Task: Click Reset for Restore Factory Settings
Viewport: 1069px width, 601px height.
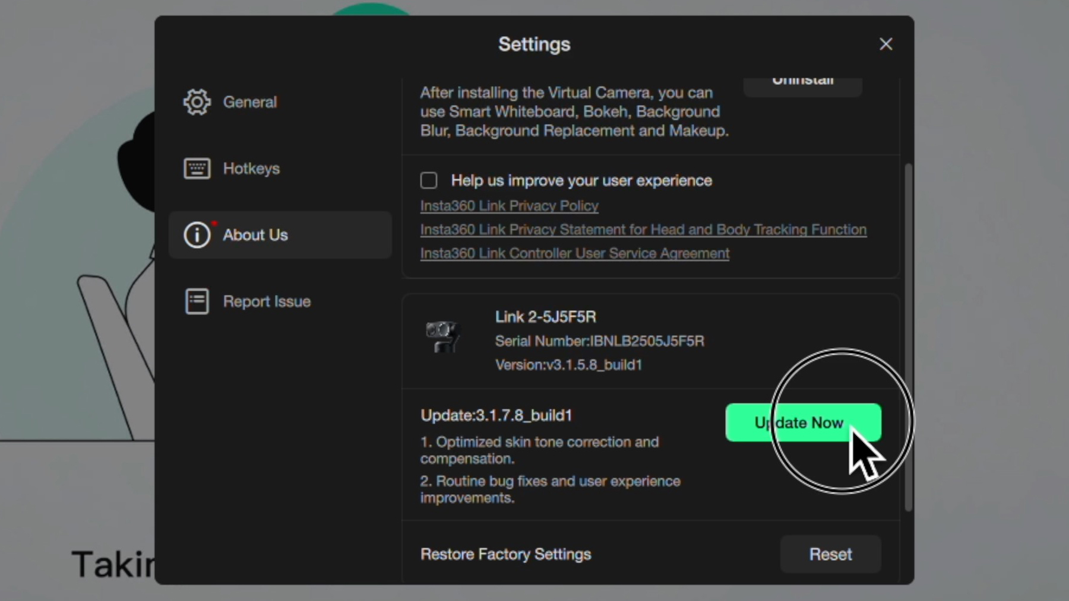Action: (830, 554)
